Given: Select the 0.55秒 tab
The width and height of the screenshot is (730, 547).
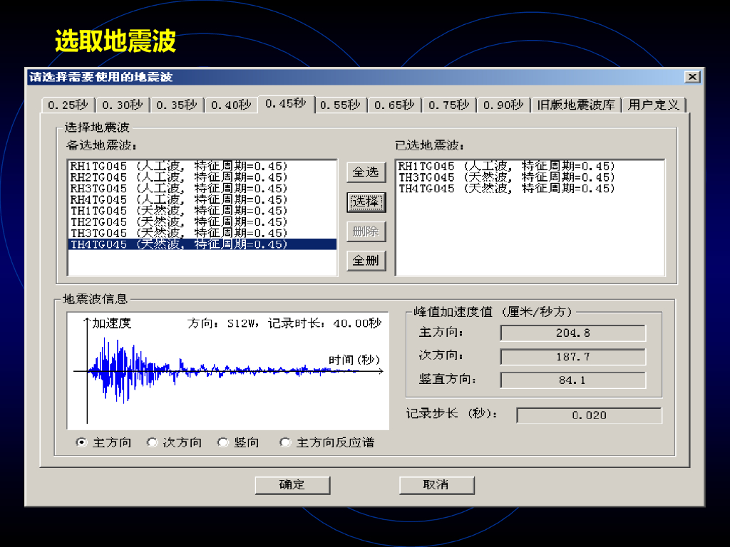Looking at the screenshot, I should (339, 105).
